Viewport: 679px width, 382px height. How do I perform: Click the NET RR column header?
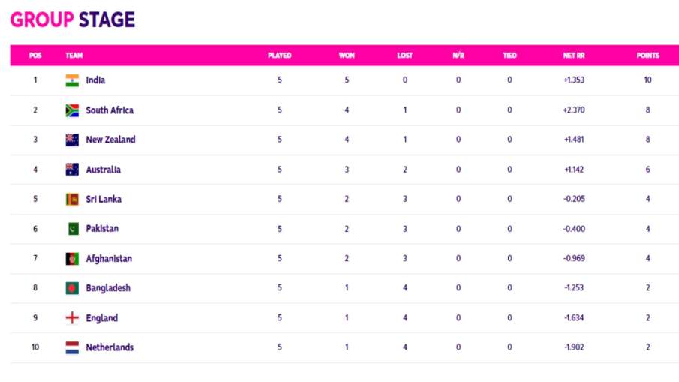(573, 56)
